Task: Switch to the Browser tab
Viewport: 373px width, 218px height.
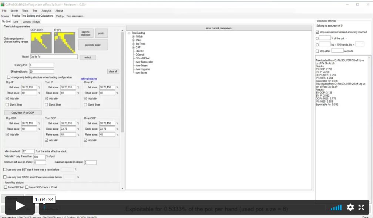Action: [x=5, y=16]
